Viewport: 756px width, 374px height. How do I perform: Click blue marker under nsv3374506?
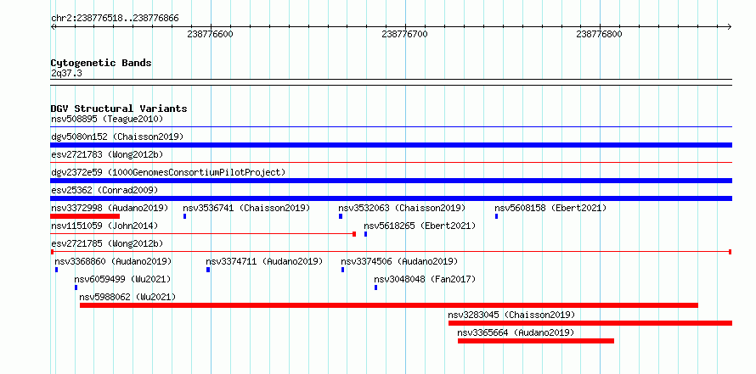[343, 270]
